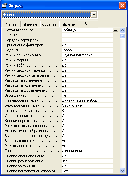The height and width of the screenshot is (176, 128).
Task: Open the Другие tab
Action: [x=69, y=24]
